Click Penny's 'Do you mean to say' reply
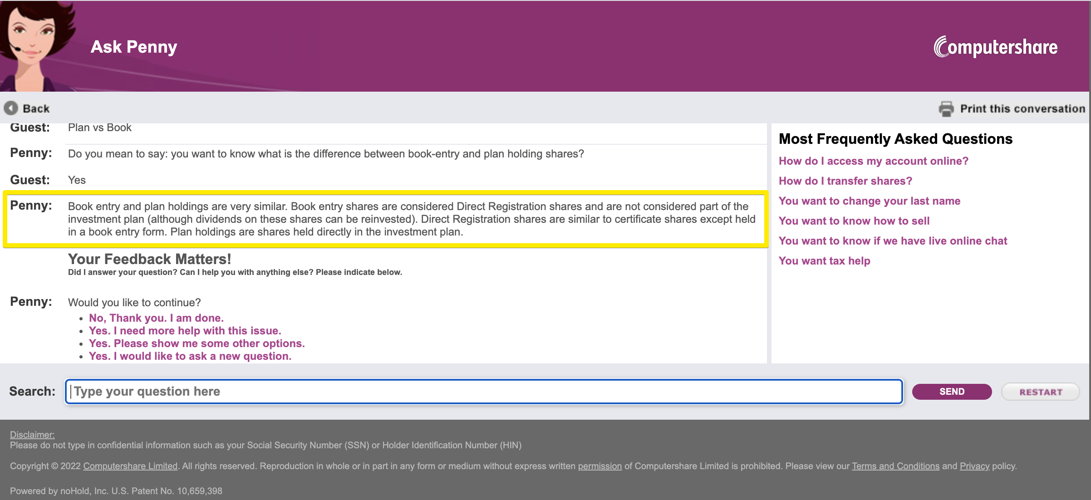 point(326,154)
